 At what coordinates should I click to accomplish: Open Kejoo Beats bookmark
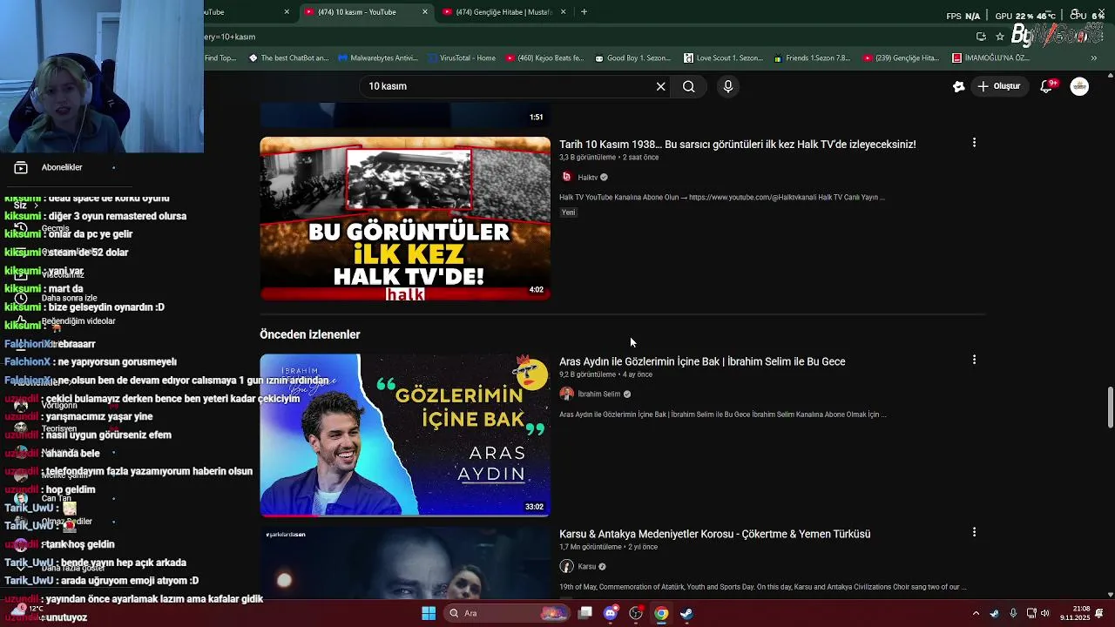(x=544, y=58)
